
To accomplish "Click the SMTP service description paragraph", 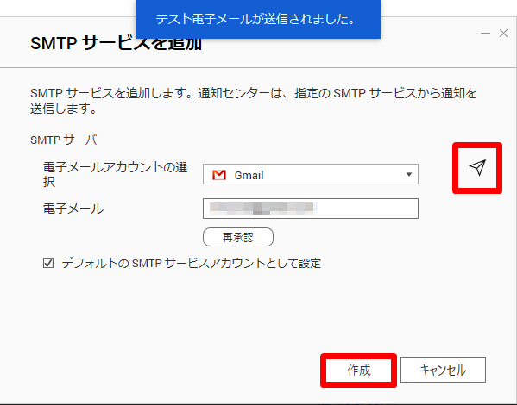I will 253,101.
